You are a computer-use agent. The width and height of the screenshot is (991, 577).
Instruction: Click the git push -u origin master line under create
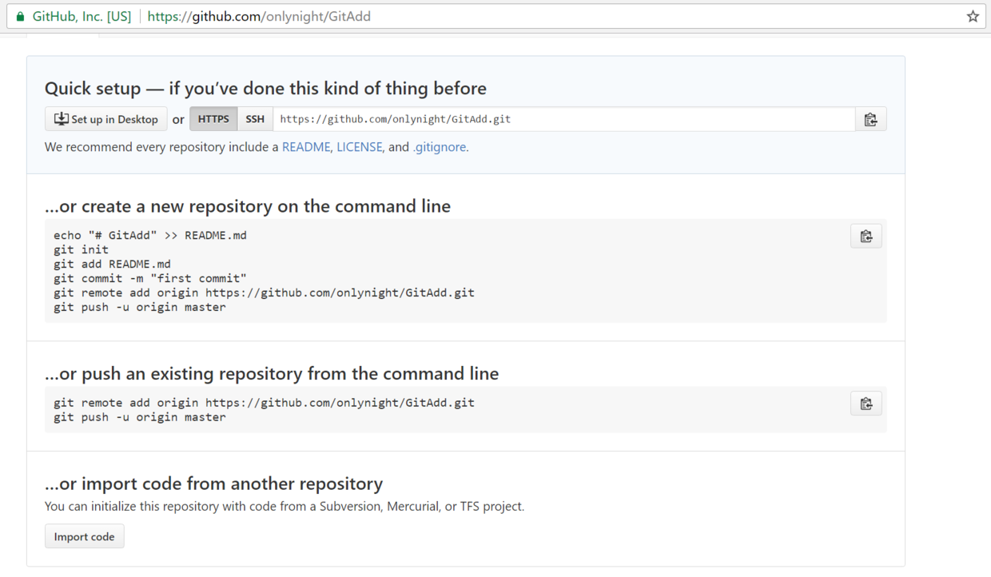coord(140,307)
